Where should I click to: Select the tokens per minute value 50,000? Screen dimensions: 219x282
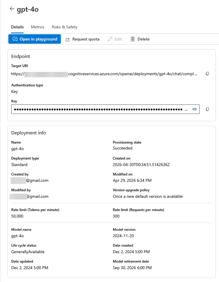pos(17,216)
